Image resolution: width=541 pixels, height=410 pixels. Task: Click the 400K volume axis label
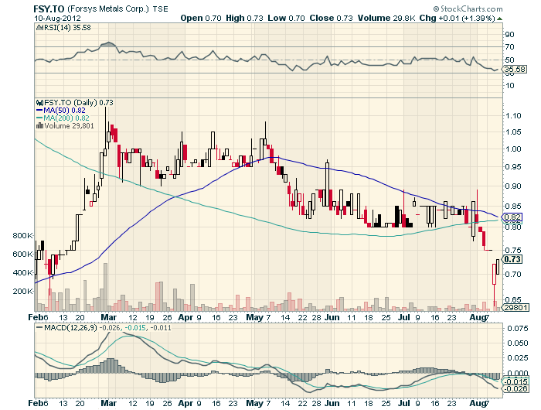click(x=22, y=273)
